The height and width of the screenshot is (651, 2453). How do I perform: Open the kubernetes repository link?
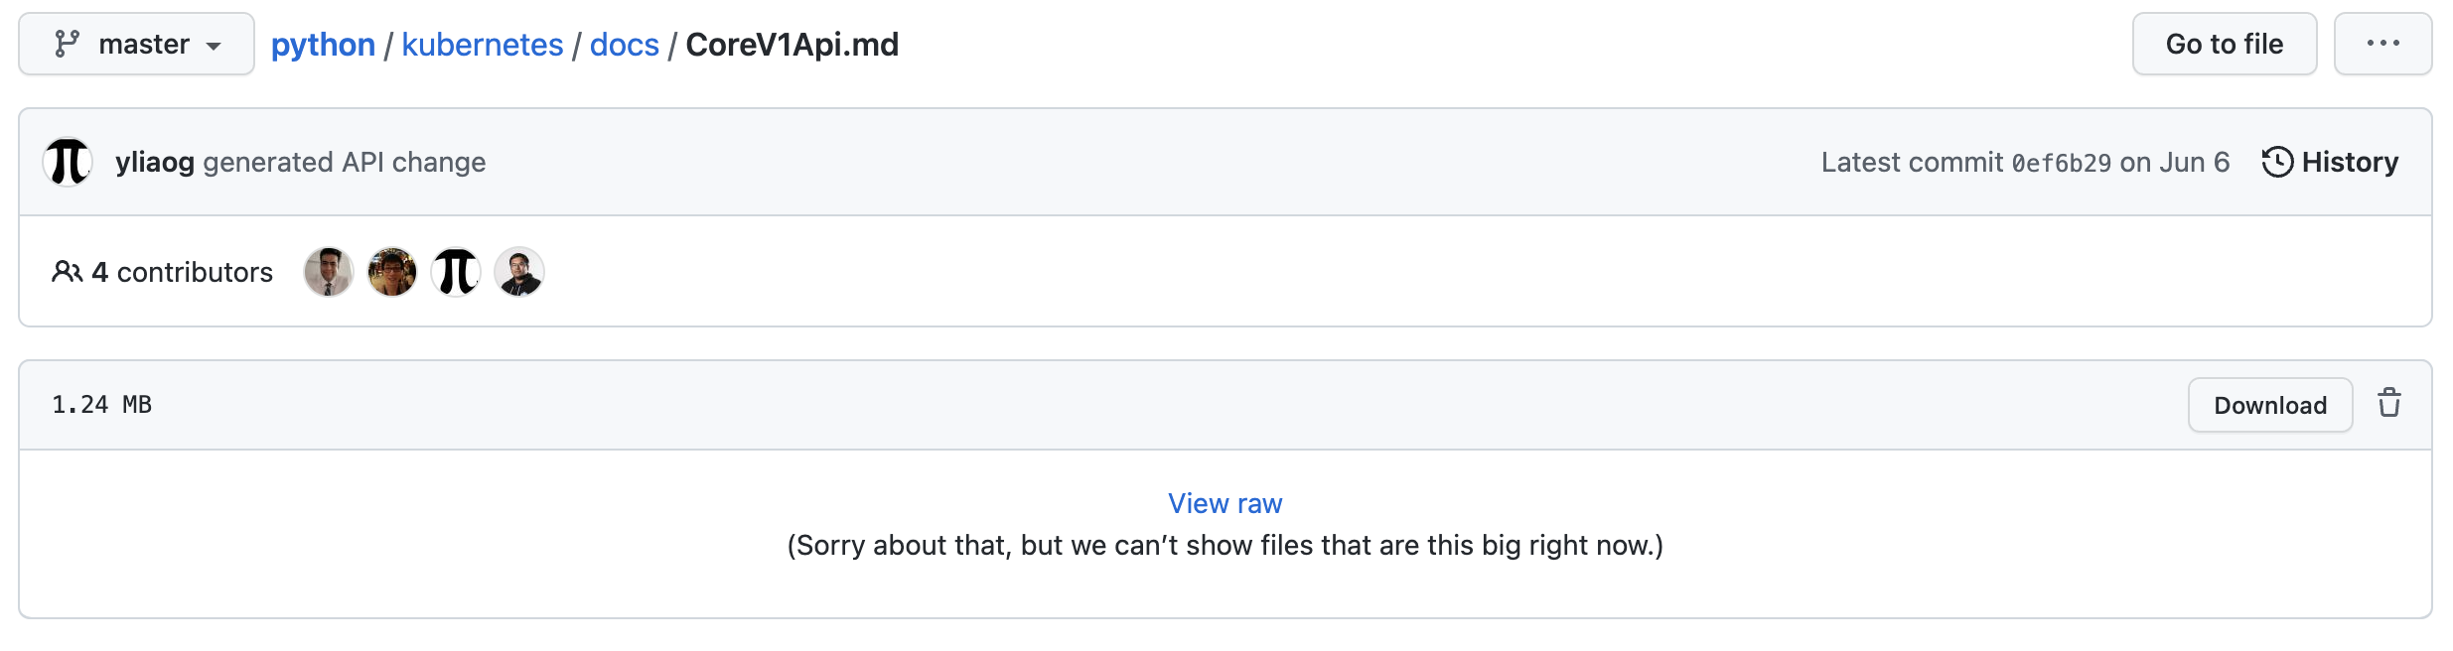click(x=483, y=44)
